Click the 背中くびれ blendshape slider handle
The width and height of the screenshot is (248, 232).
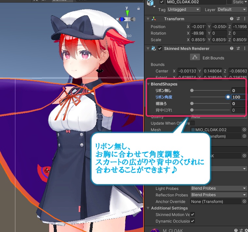tap(192, 110)
